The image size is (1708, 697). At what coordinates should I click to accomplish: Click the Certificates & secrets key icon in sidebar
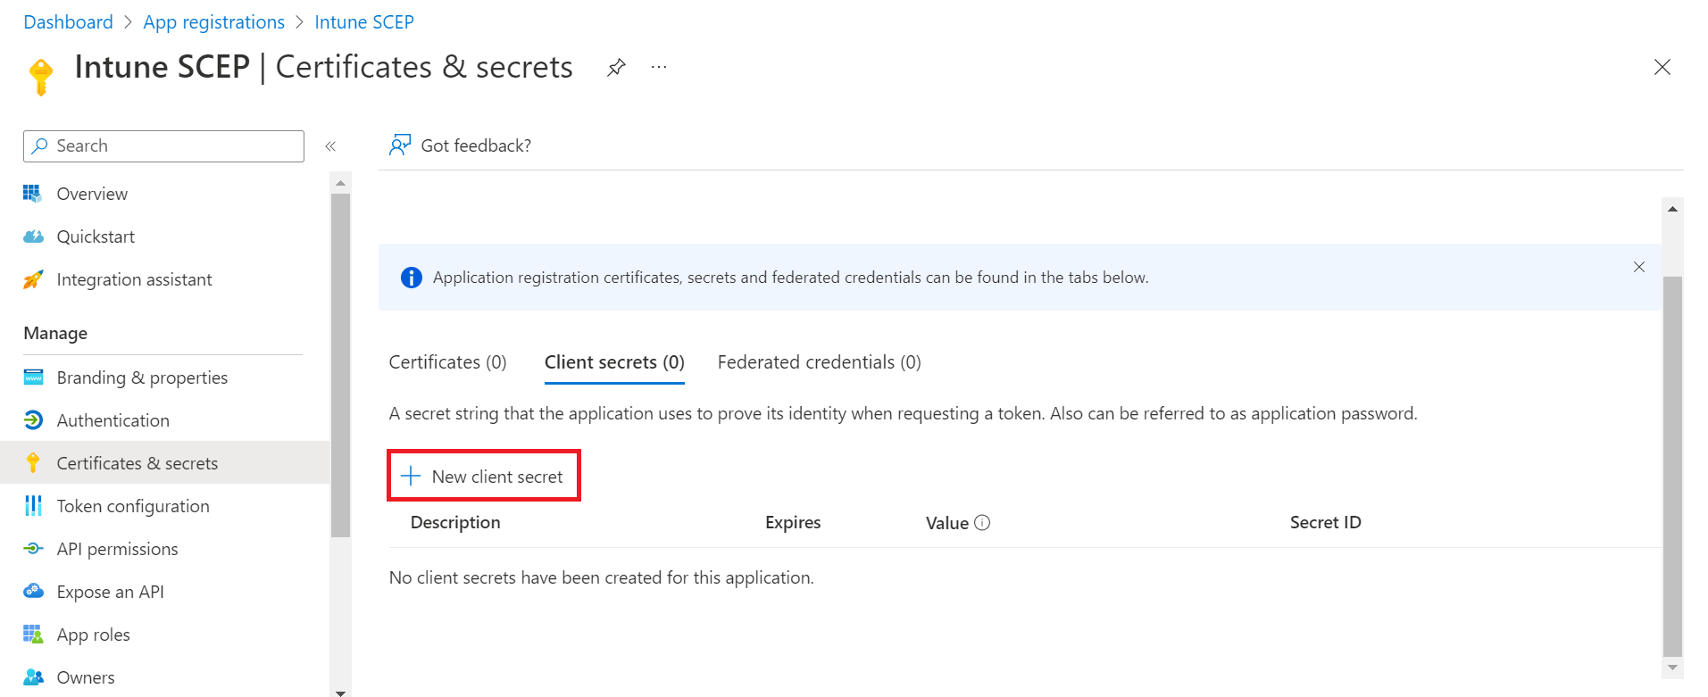coord(33,462)
